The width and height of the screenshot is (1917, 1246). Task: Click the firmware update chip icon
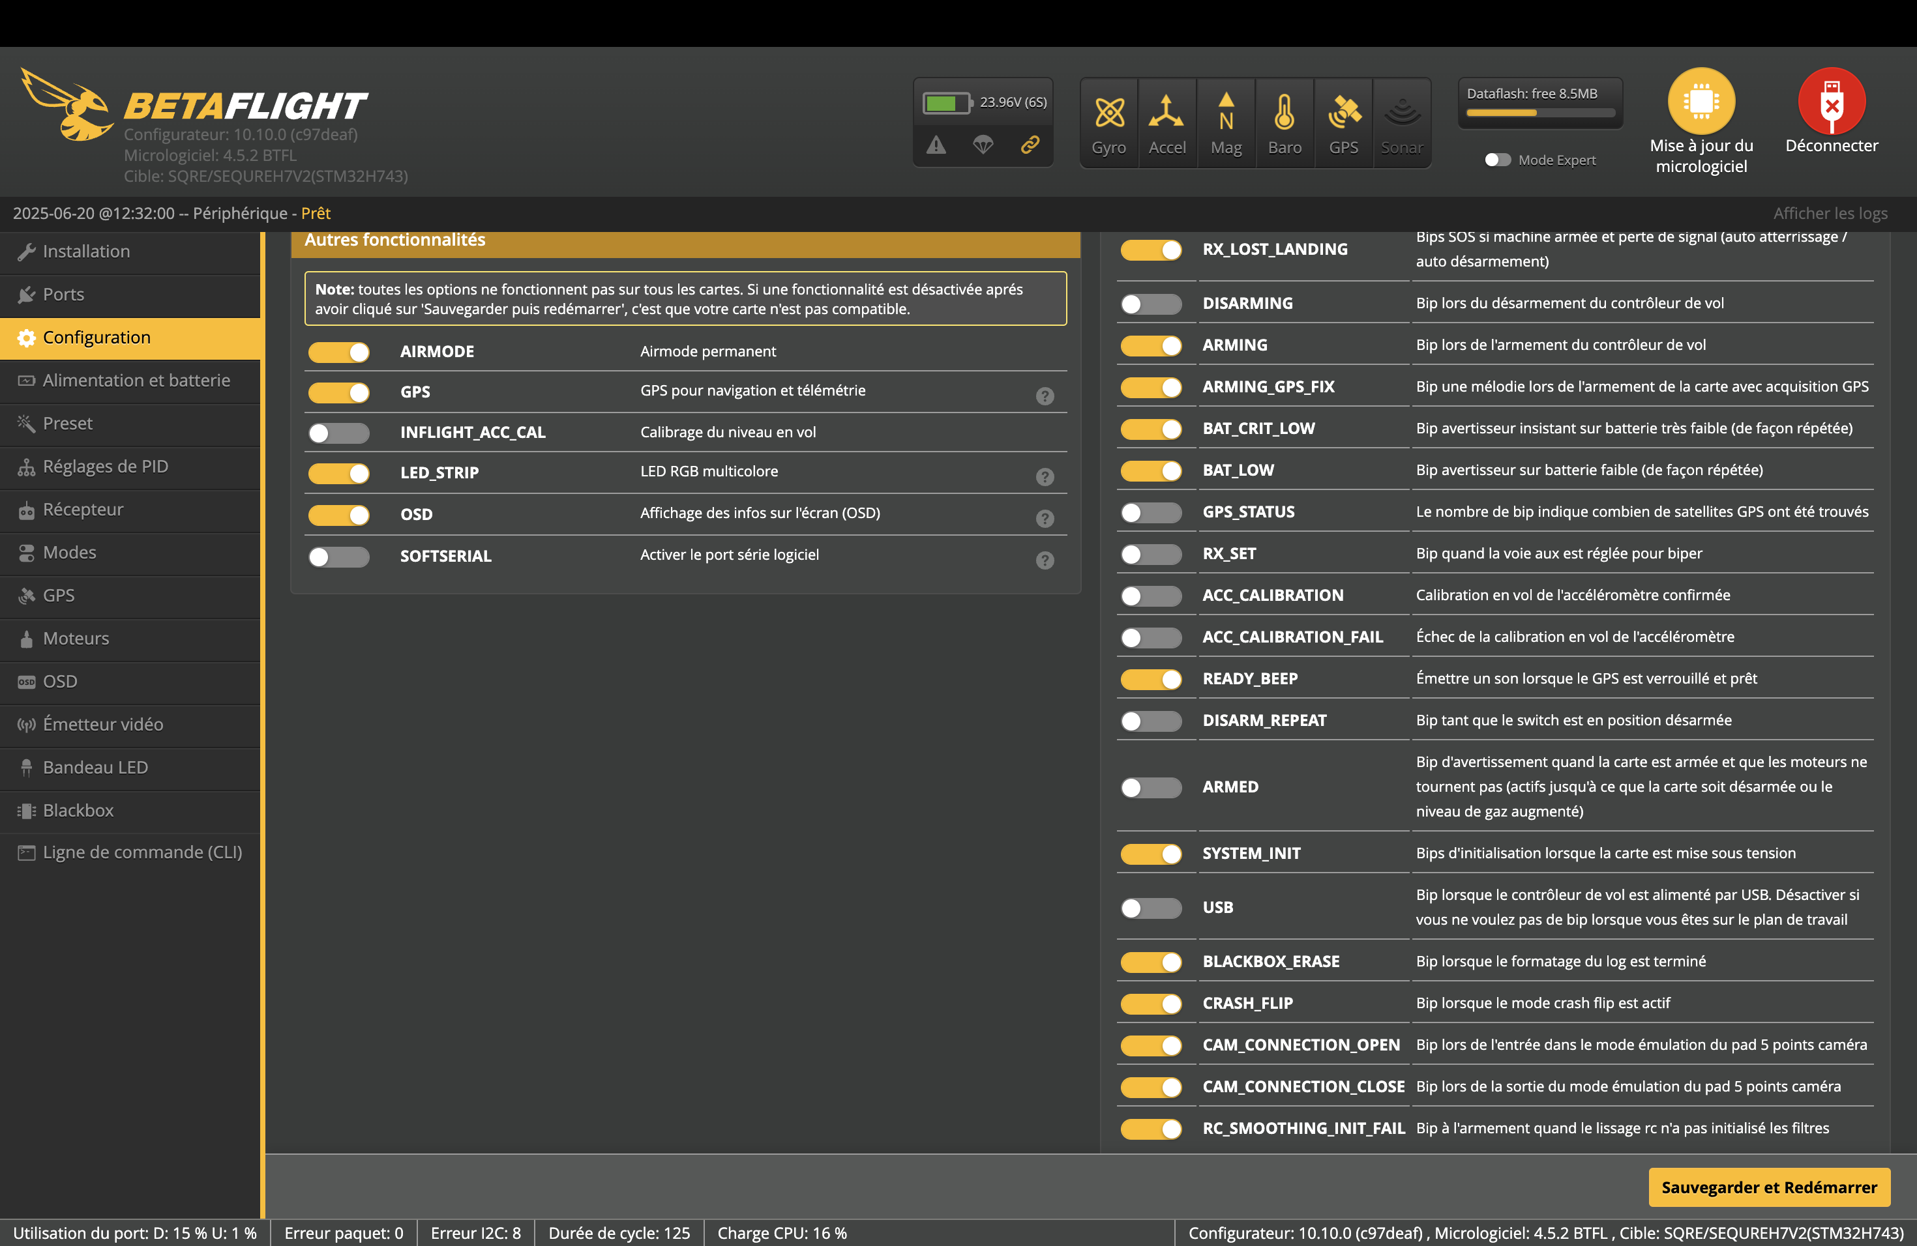pyautogui.click(x=1701, y=102)
